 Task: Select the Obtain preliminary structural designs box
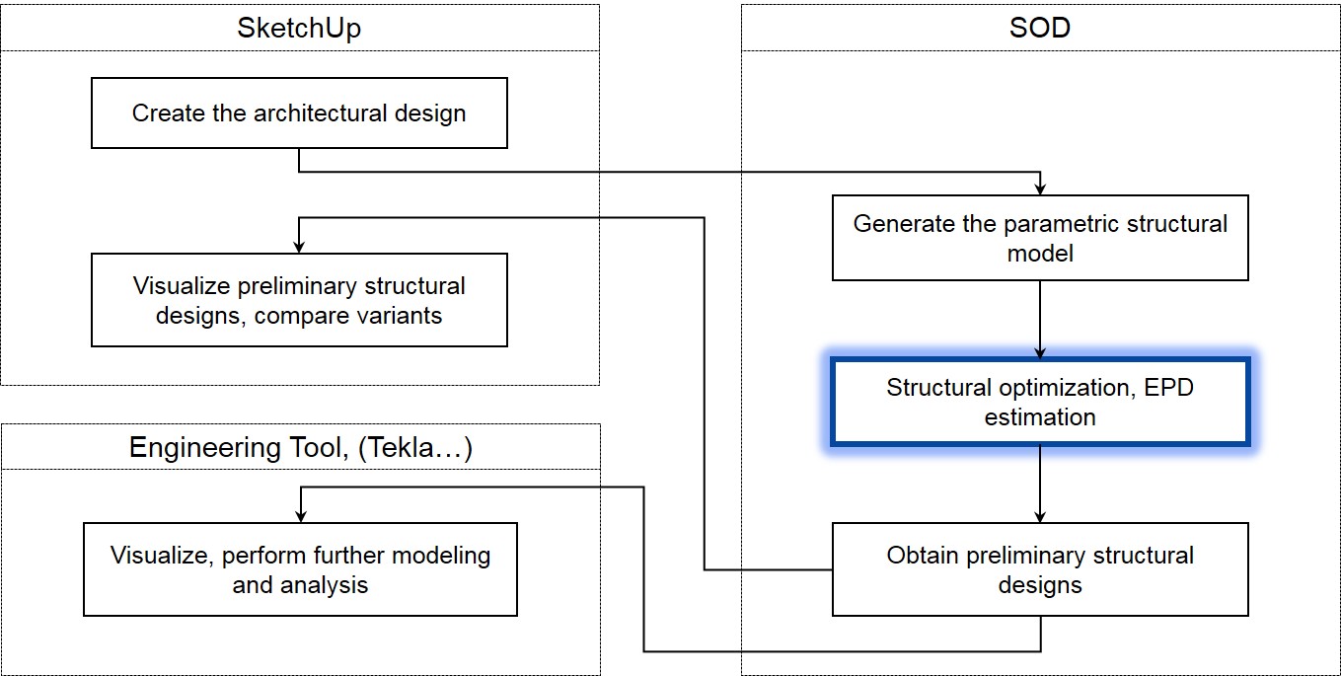pos(1040,569)
